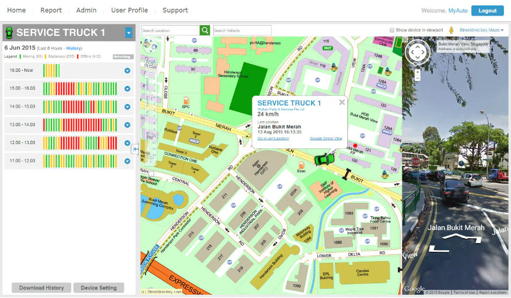Click the car park icon near block 211
The image size is (511, 298).
[233, 206]
